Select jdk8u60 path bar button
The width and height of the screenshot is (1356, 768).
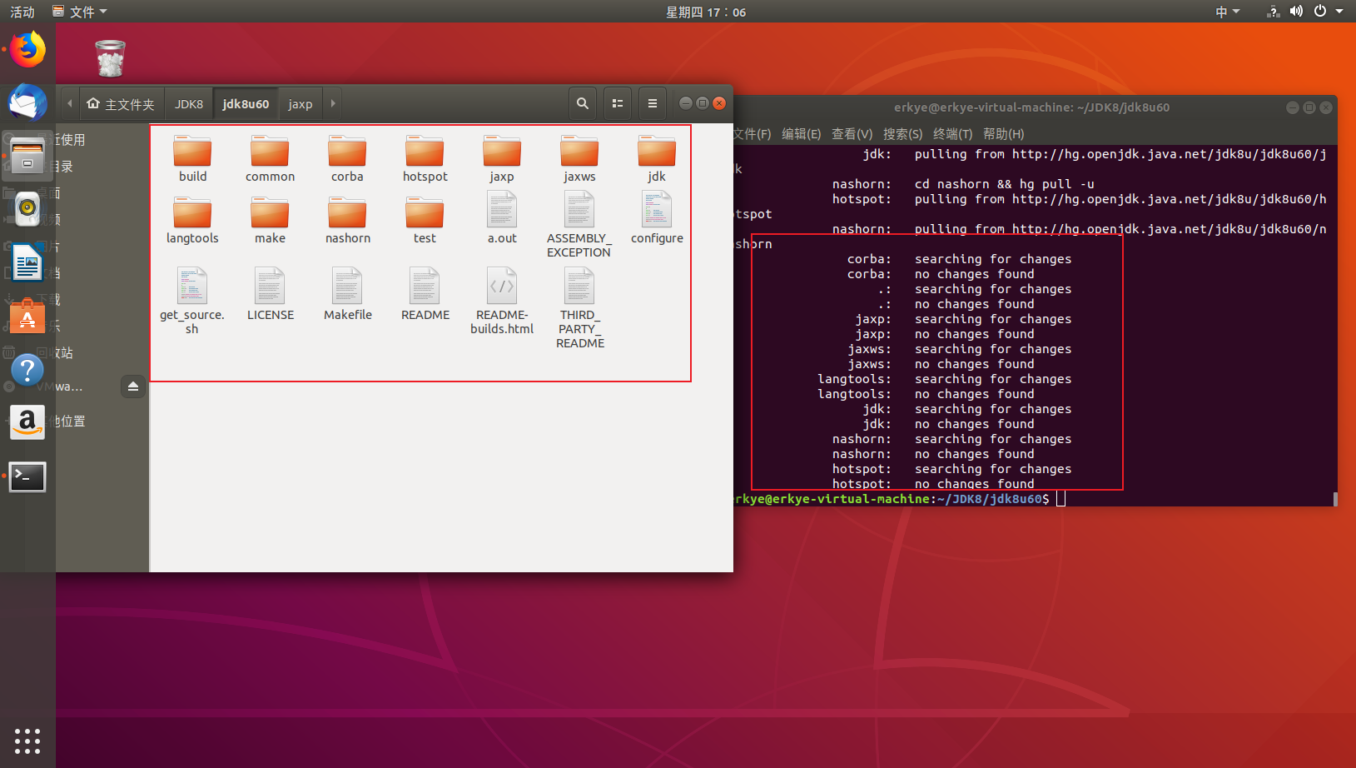point(246,103)
